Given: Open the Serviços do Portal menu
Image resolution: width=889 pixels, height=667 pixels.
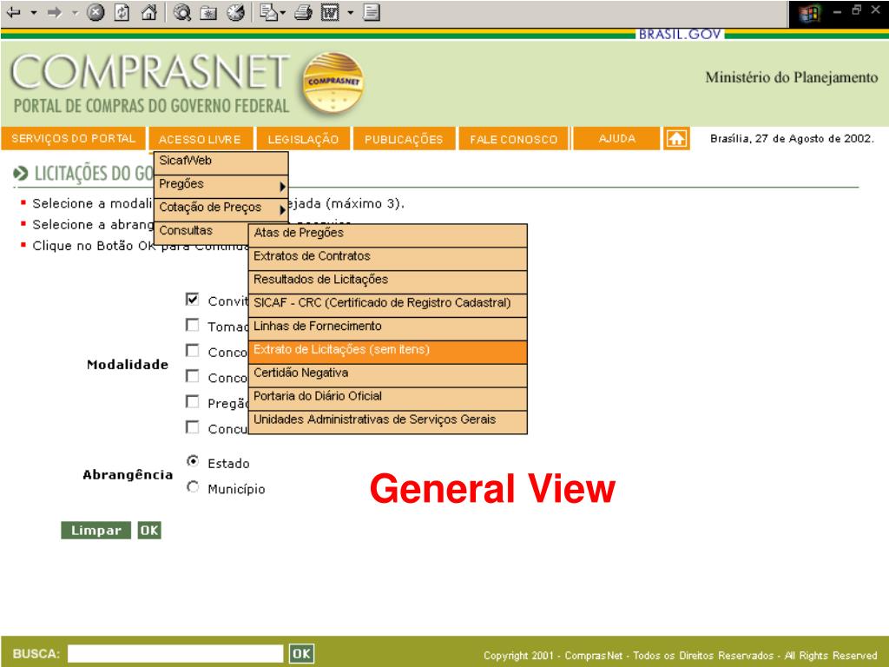Looking at the screenshot, I should 73,138.
